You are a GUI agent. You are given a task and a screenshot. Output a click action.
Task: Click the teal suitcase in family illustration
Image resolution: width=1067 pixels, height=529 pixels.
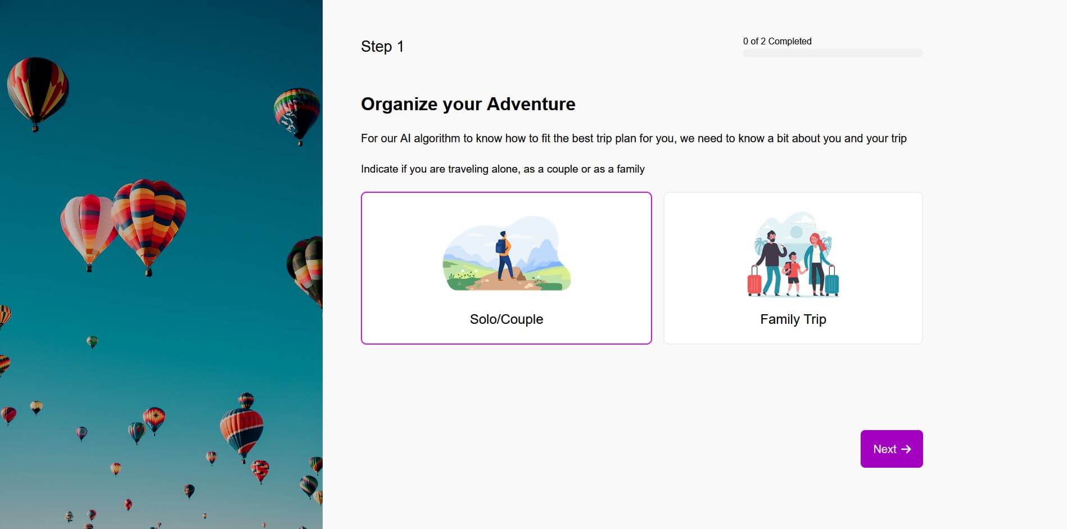tap(831, 281)
